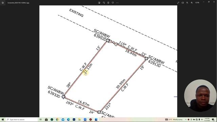
Task: Mark image as favorite with the heart icon
Action: 113,3
